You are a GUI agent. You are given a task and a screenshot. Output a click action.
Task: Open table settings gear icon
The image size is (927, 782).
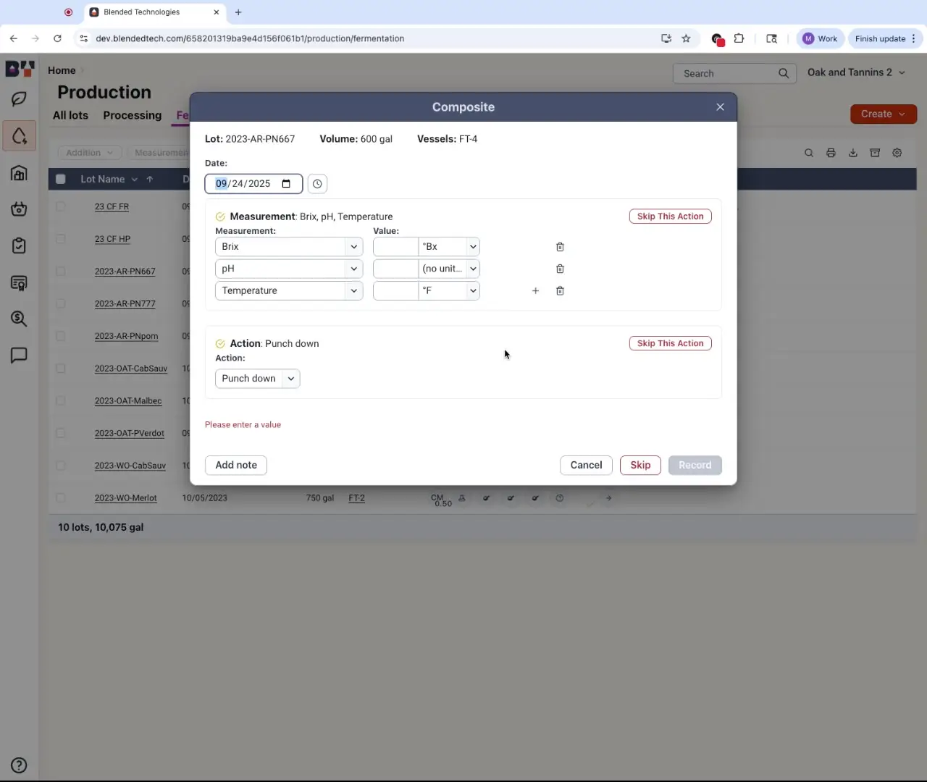[x=897, y=153]
